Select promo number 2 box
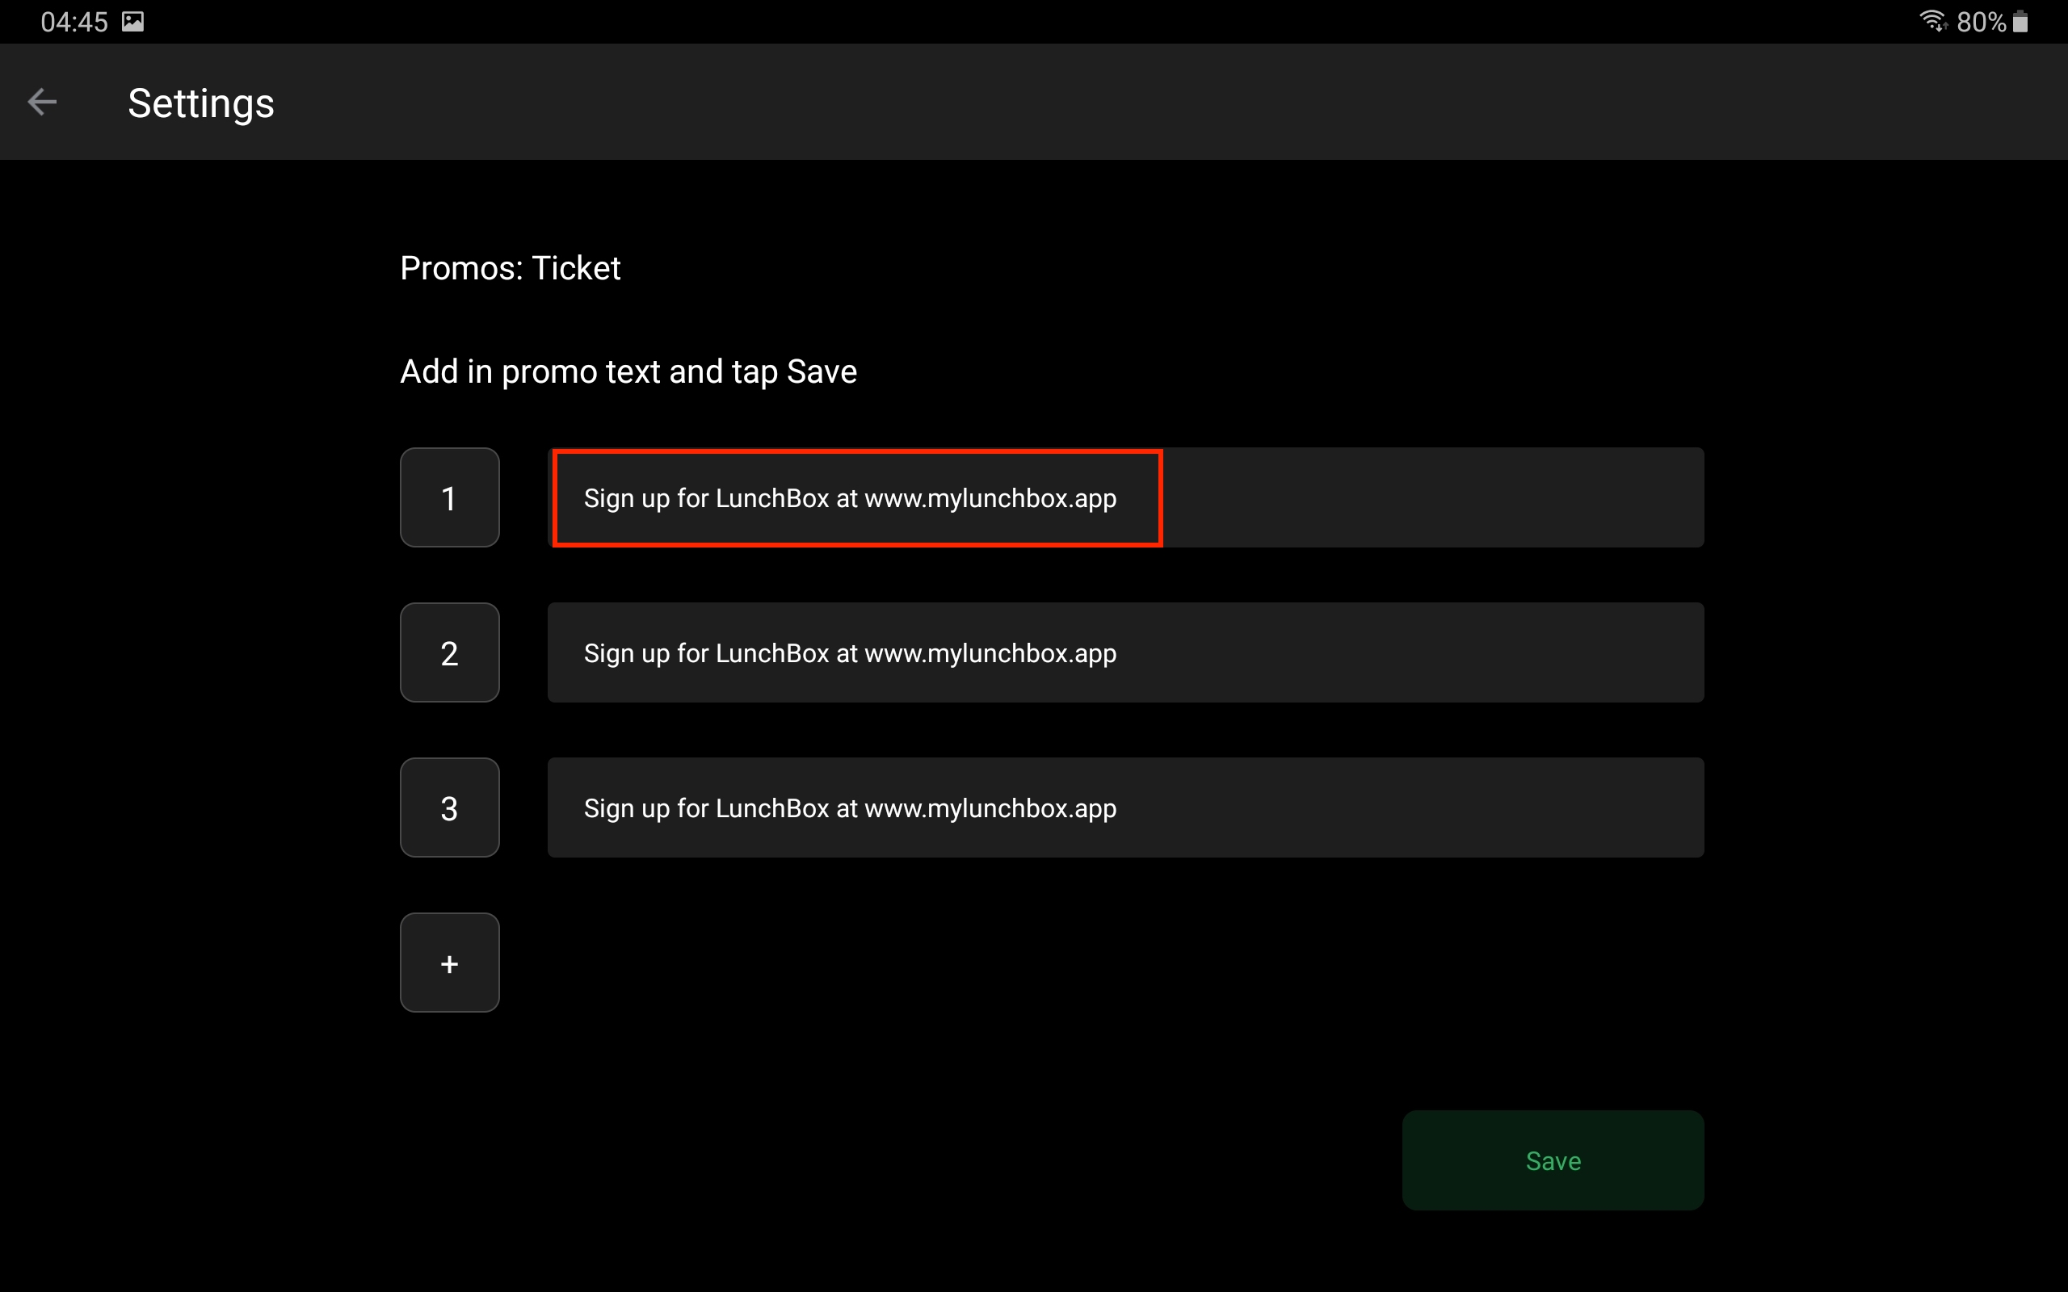This screenshot has width=2068, height=1292. coord(449,652)
